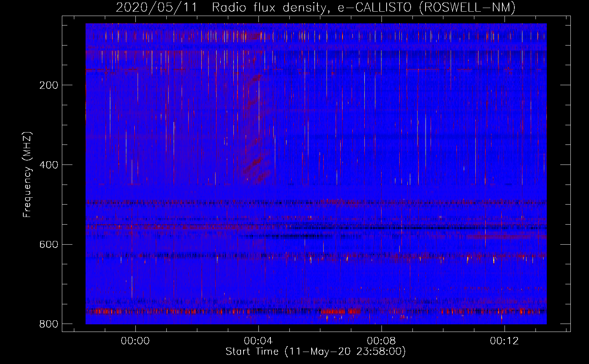Click the 200 frequency tick label
The image size is (589, 364).
pos(49,85)
